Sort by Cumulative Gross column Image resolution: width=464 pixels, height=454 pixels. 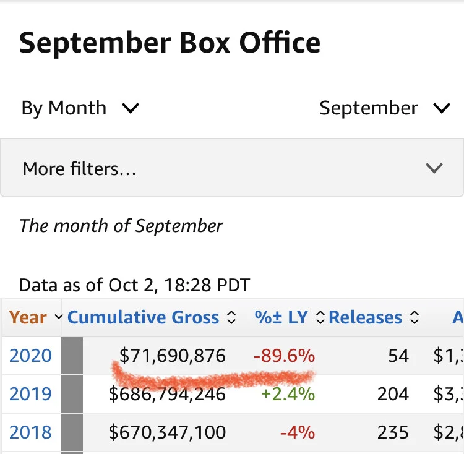152,317
